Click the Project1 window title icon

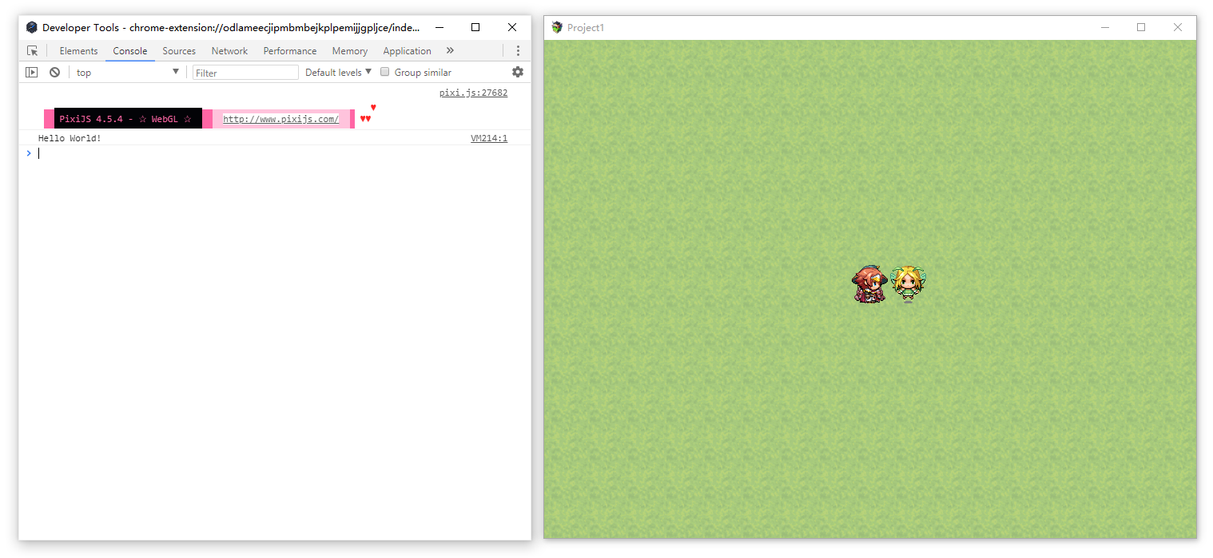[557, 27]
